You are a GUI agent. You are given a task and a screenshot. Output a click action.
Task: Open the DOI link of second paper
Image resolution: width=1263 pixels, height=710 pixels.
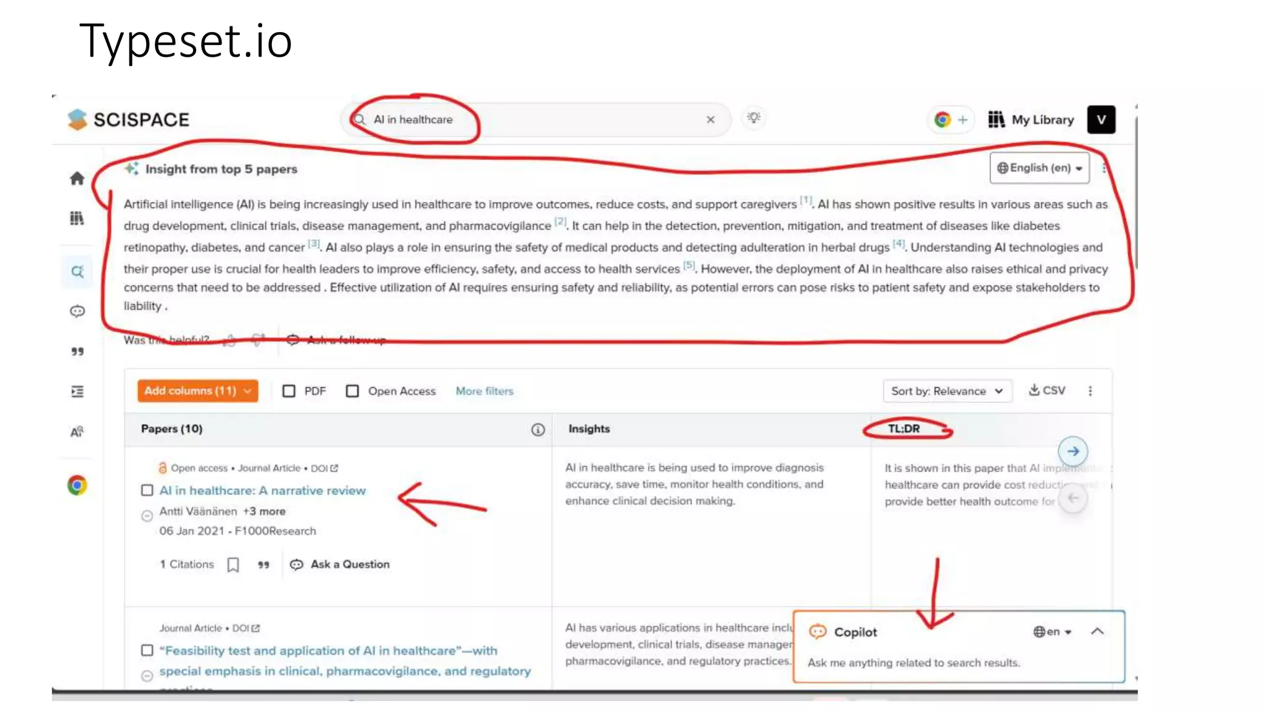click(x=246, y=629)
